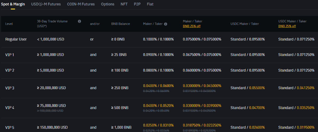Select the Spot & Margin tab
Image resolution: width=318 pixels, height=132 pixels.
13,4
